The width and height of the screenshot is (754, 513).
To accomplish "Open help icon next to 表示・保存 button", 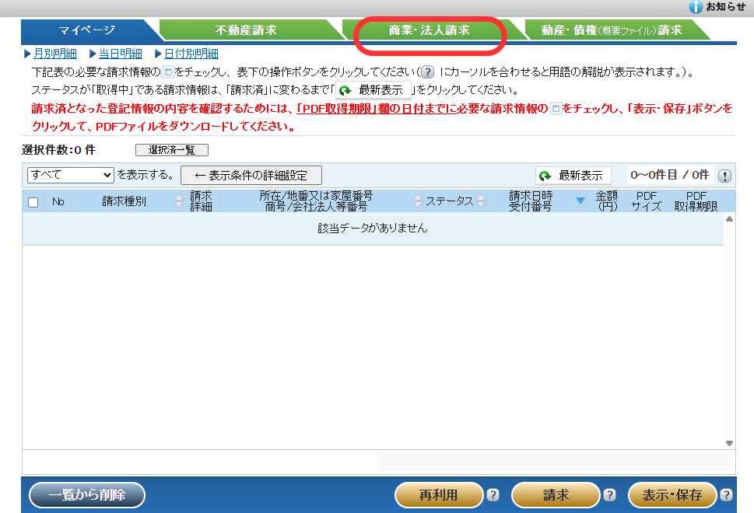I will (x=726, y=495).
